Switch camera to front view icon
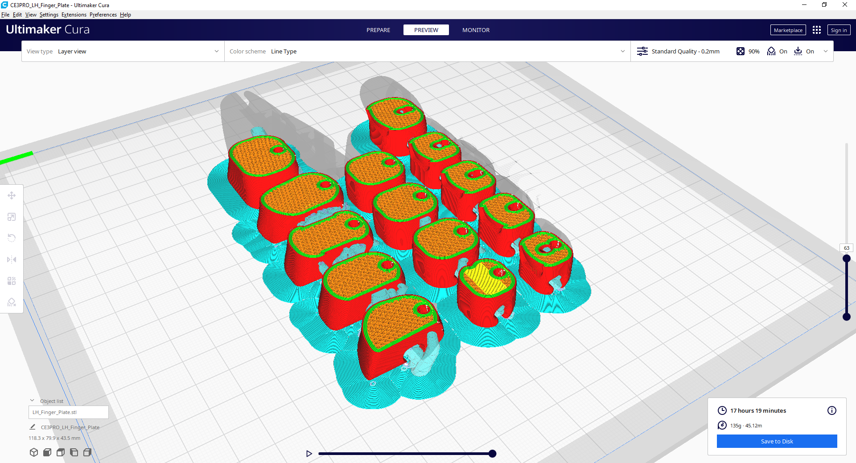The height and width of the screenshot is (463, 856). [x=47, y=452]
